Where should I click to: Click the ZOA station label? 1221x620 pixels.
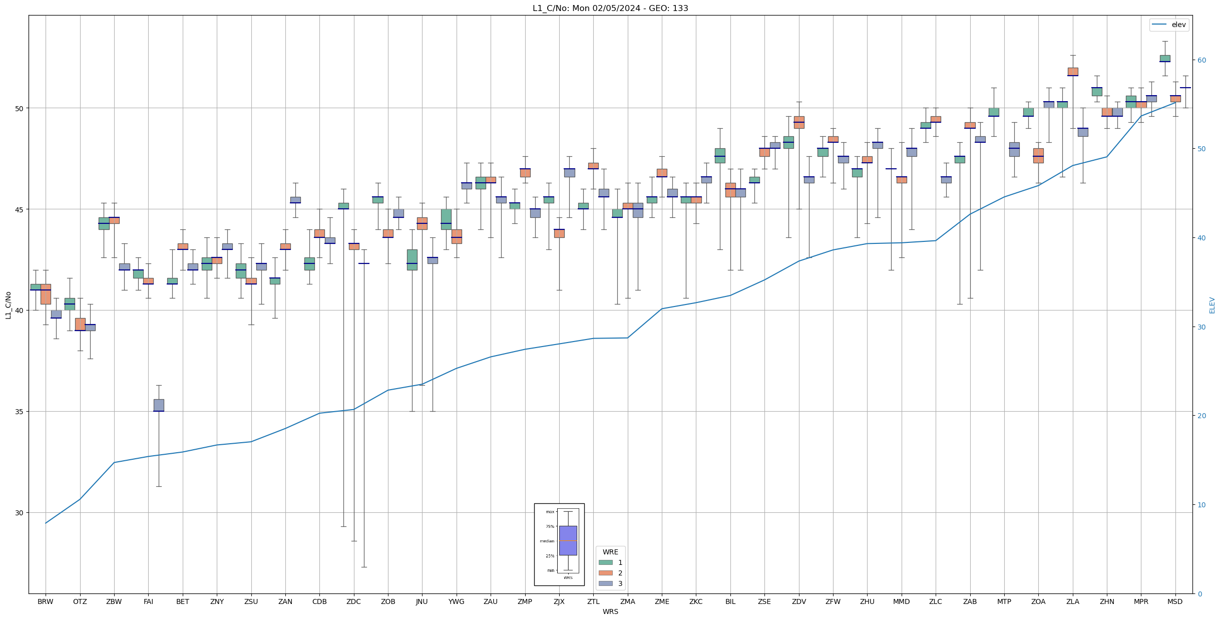pos(1038,601)
